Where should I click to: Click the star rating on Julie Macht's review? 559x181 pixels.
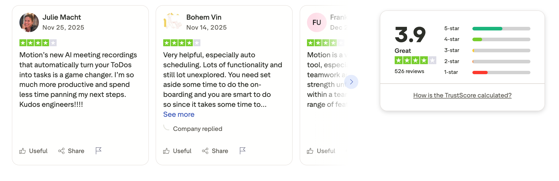click(x=38, y=43)
